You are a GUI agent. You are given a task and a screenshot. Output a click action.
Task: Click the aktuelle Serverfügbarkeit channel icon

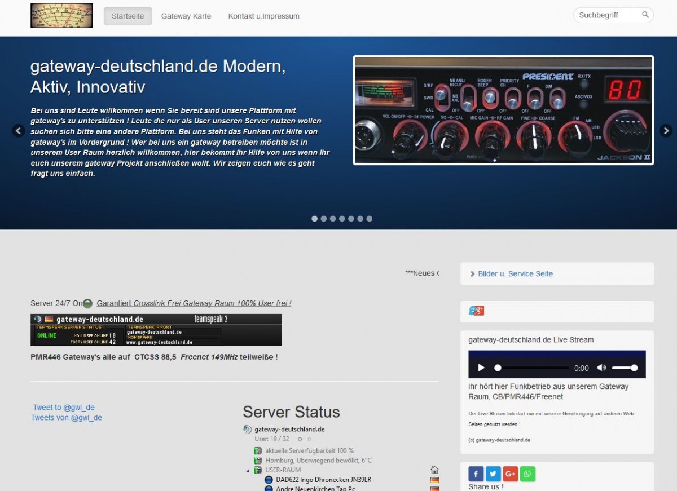tap(258, 451)
